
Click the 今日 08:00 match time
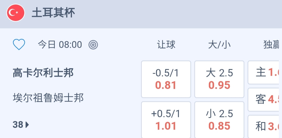pos(60,45)
